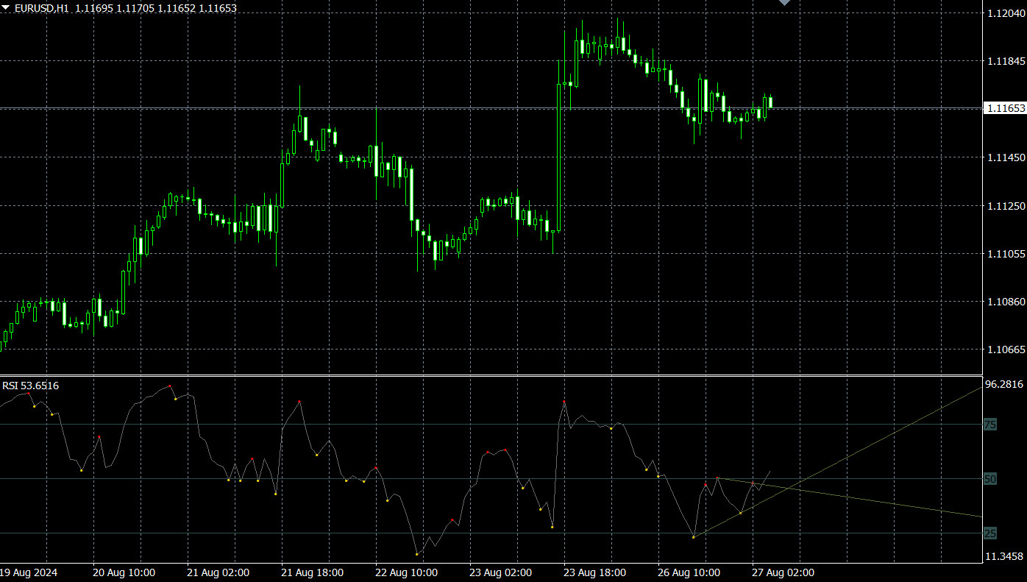Click the highlighted current price label 1.11653
Viewport: 1027px width, 582px height.
pyautogui.click(x=1005, y=108)
